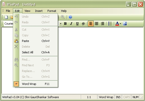Close the open Edit menu header

coord(18,11)
